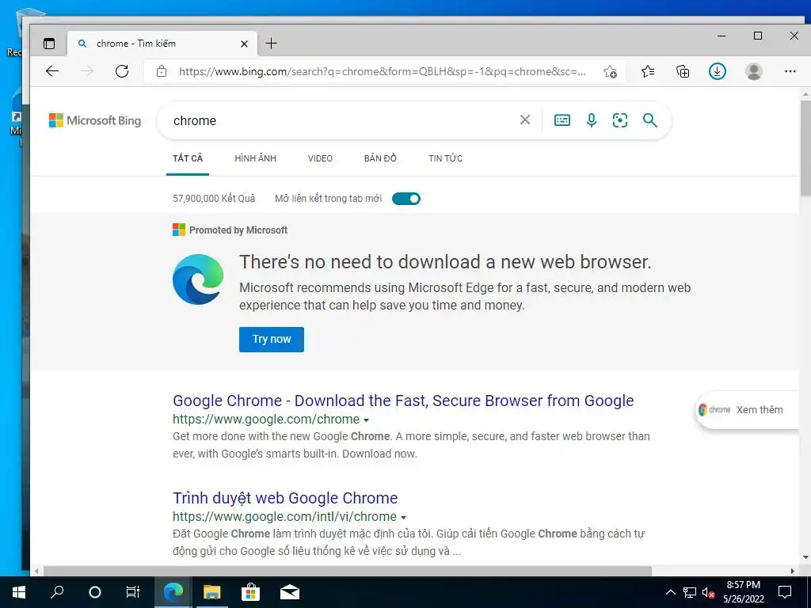The width and height of the screenshot is (811, 608).
Task: Click the Try now button
Action: pos(272,339)
